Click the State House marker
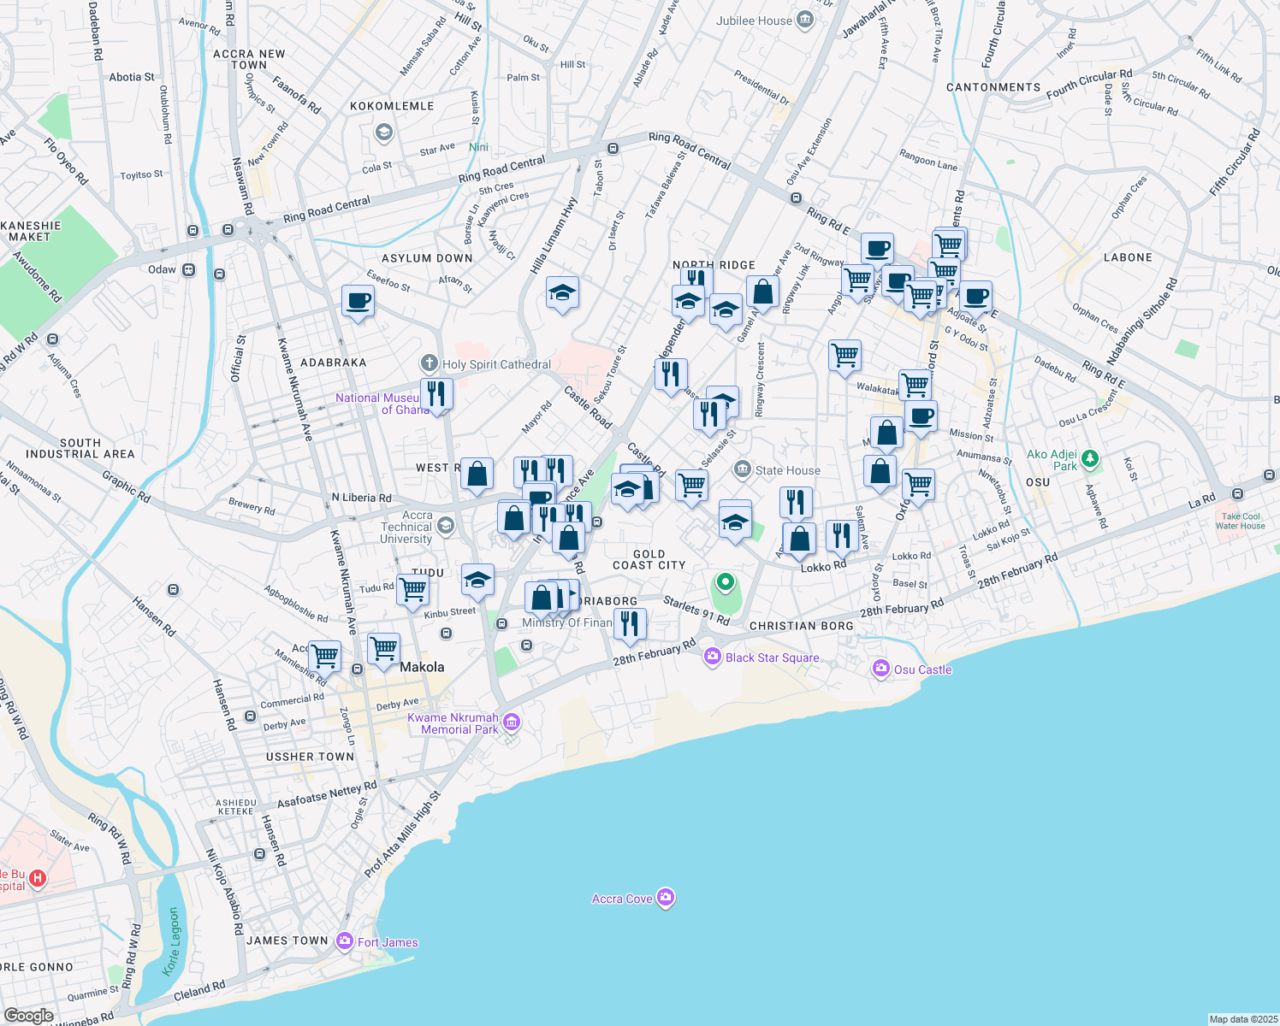The height and width of the screenshot is (1026, 1280). [x=743, y=468]
